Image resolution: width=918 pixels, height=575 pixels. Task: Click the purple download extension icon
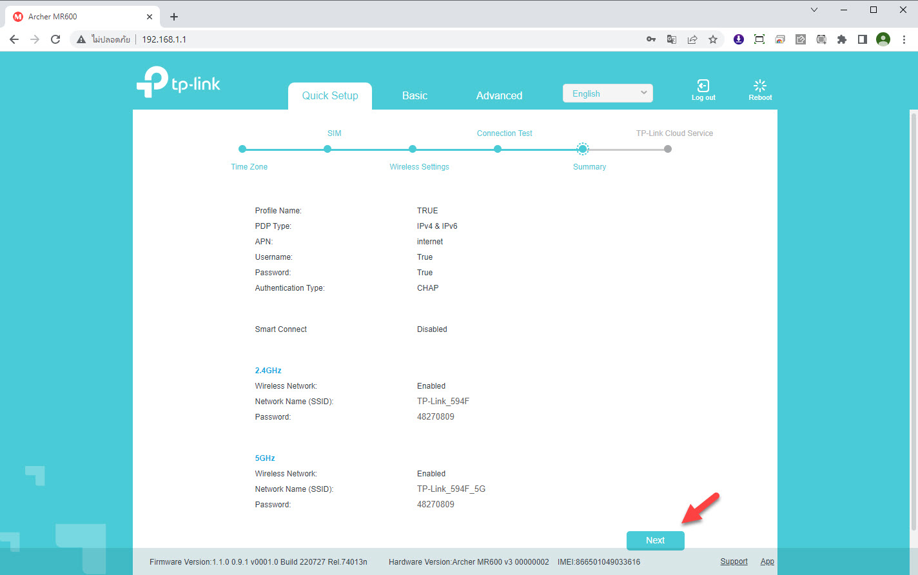pos(739,39)
